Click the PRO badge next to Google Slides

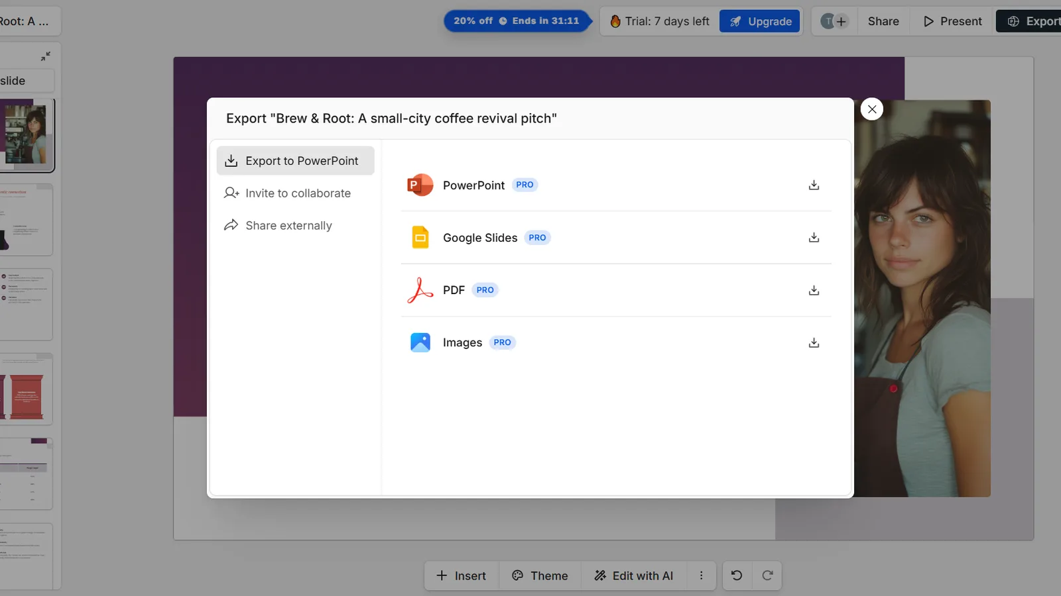[x=537, y=238]
